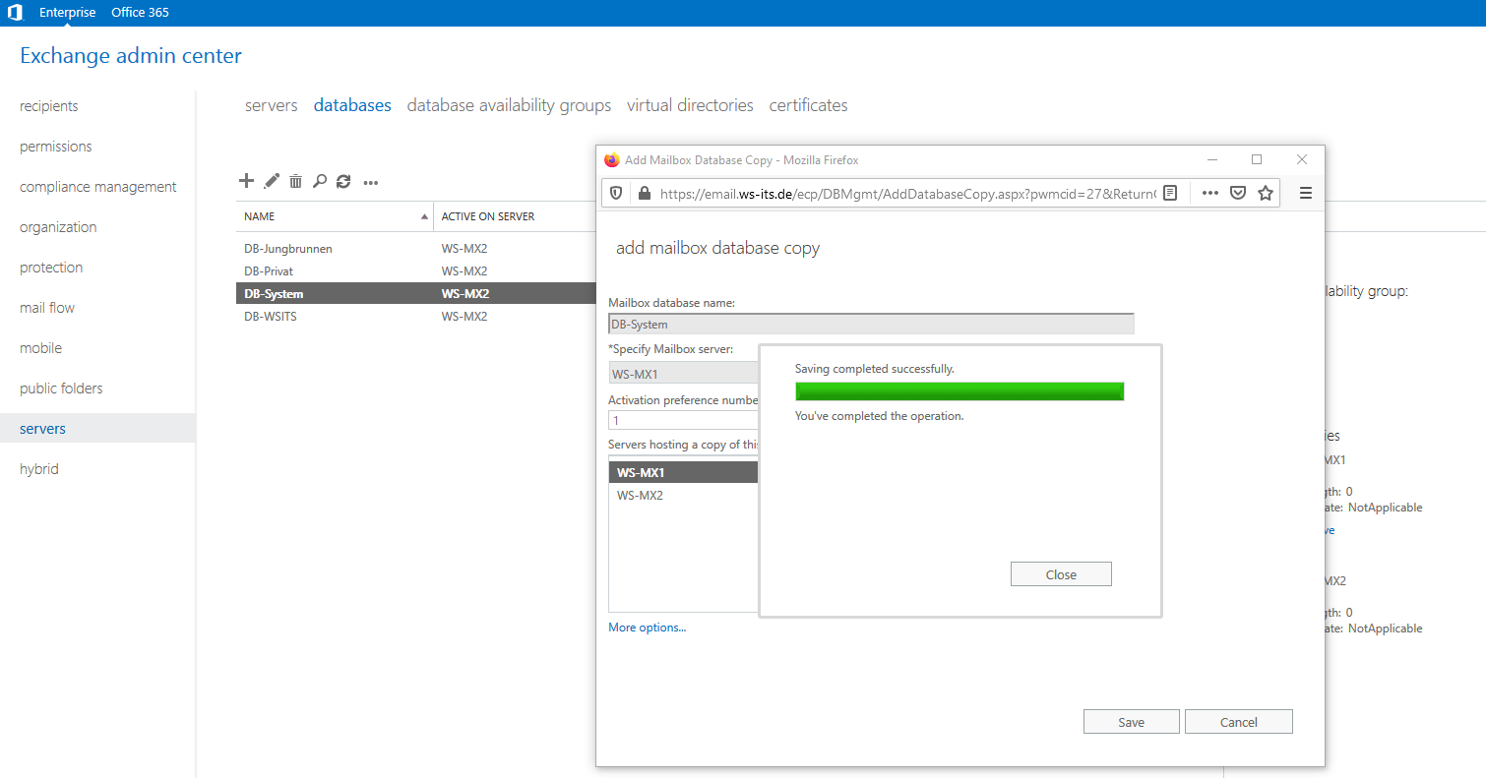This screenshot has width=1486, height=778.
Task: Open Firefox page actions ellipsis
Action: (1210, 194)
